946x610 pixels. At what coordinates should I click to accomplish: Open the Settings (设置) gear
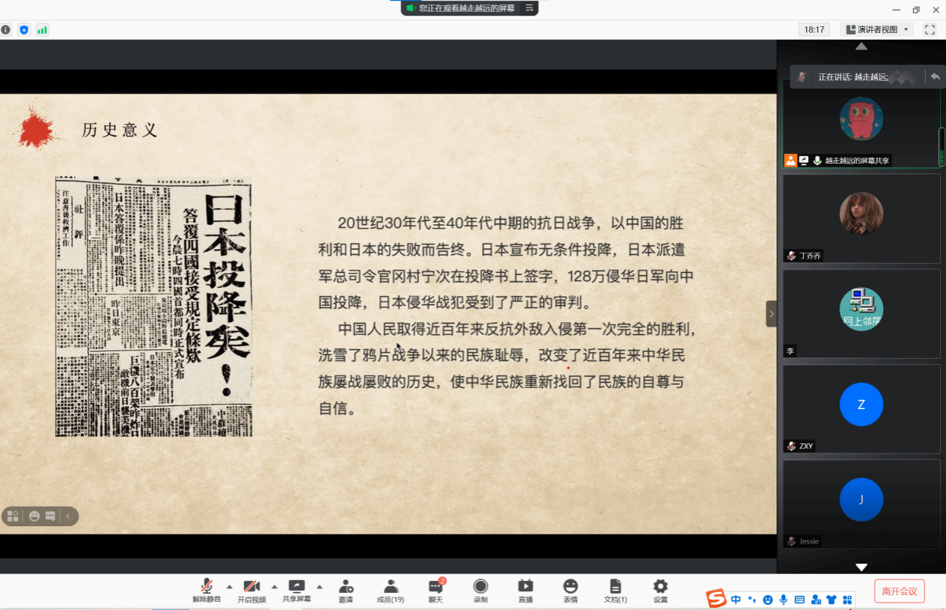tap(660, 590)
